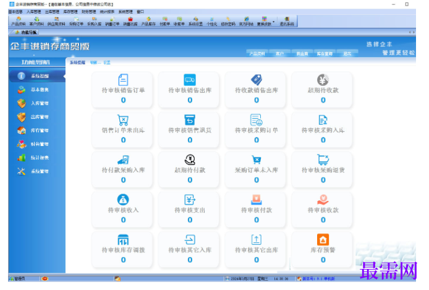Image resolution: width=429 pixels, height=290 pixels.
Task: Open the 待审核采购退货 card
Action: pyautogui.click(x=323, y=169)
